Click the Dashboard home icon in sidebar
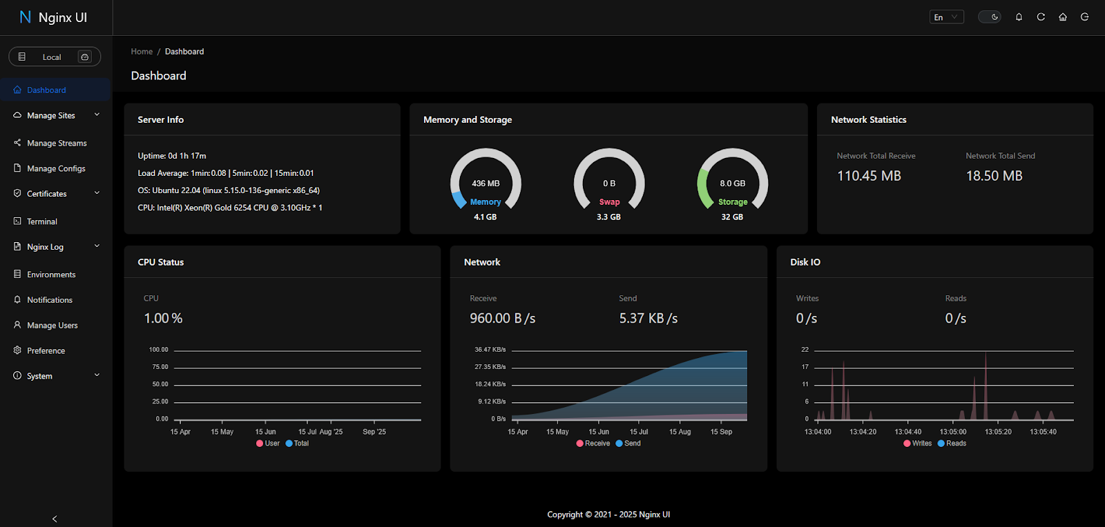 [x=17, y=90]
